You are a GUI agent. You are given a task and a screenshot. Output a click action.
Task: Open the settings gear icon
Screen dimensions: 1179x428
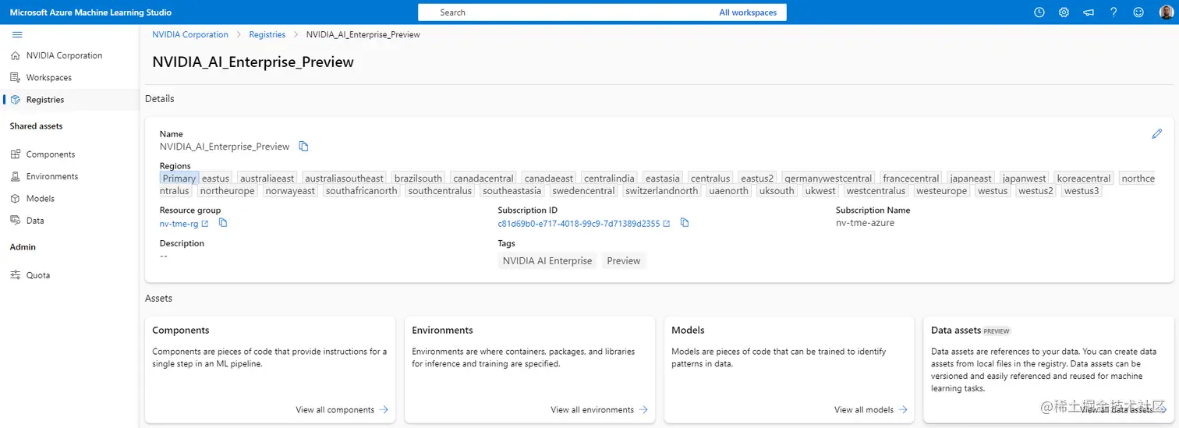tap(1064, 12)
